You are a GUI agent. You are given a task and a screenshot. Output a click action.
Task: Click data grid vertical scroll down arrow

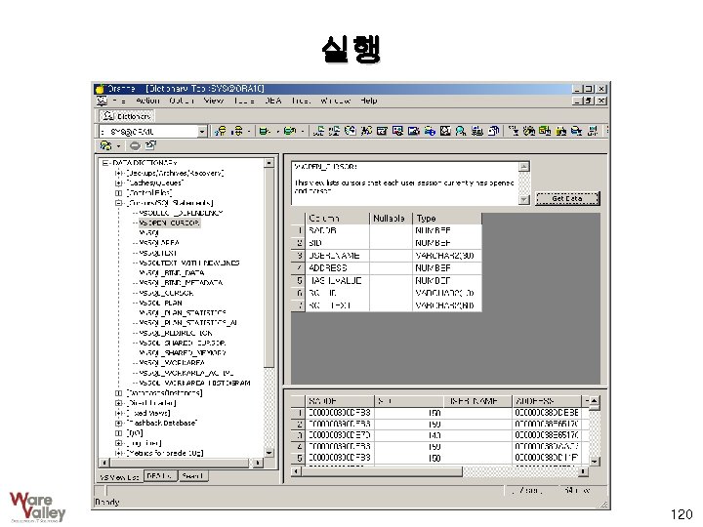point(595,461)
